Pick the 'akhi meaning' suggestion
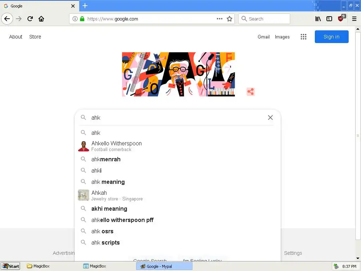Viewport: 361px width, 271px height. tap(177, 209)
